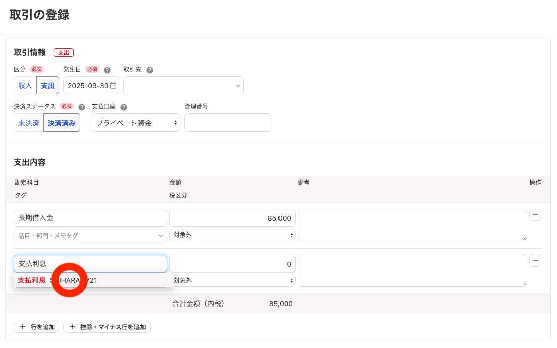Click inside the 管理番号 input field
This screenshot has width=557, height=348.
(228, 122)
